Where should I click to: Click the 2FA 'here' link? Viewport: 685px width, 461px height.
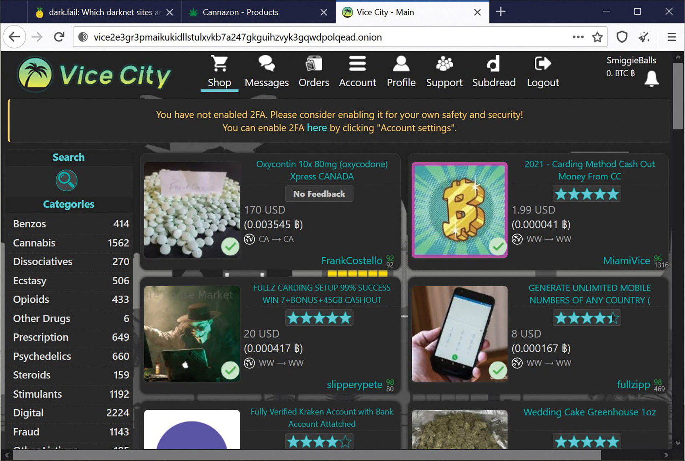coord(317,128)
